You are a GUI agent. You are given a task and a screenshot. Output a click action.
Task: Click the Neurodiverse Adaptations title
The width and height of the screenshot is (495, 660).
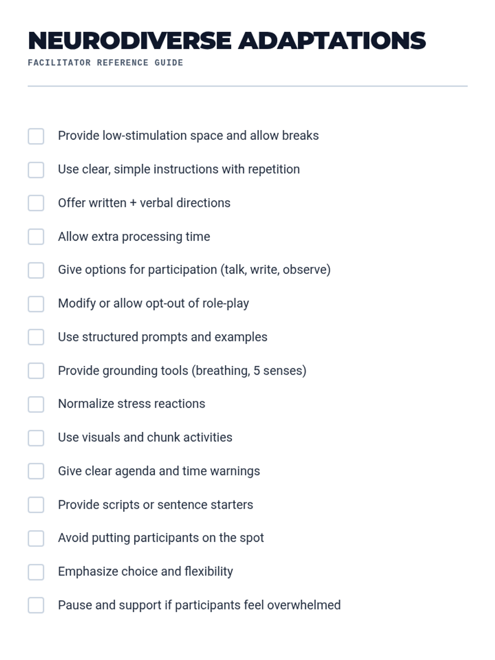(227, 40)
